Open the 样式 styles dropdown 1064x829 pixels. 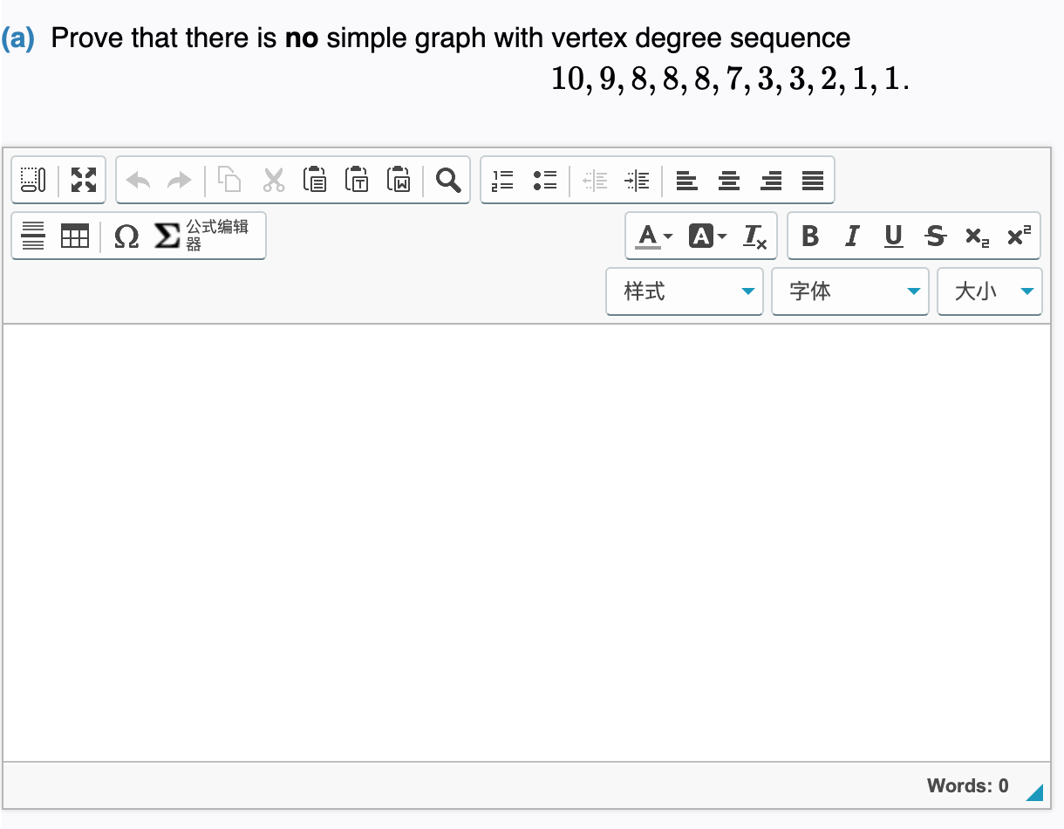click(685, 291)
